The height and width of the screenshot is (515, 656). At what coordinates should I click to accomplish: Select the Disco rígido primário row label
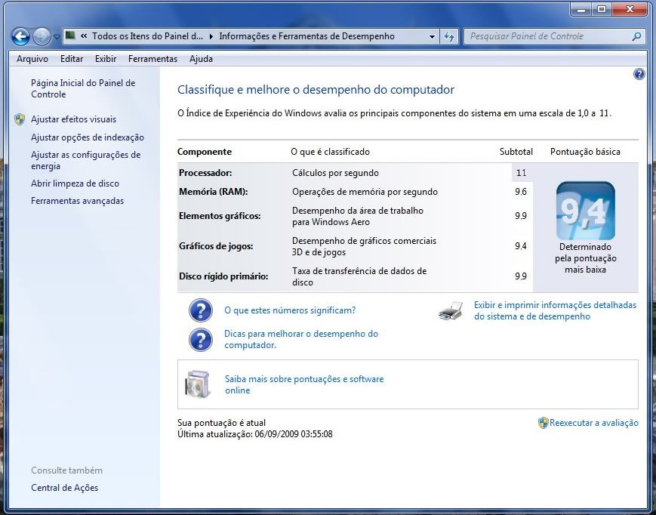(x=223, y=276)
